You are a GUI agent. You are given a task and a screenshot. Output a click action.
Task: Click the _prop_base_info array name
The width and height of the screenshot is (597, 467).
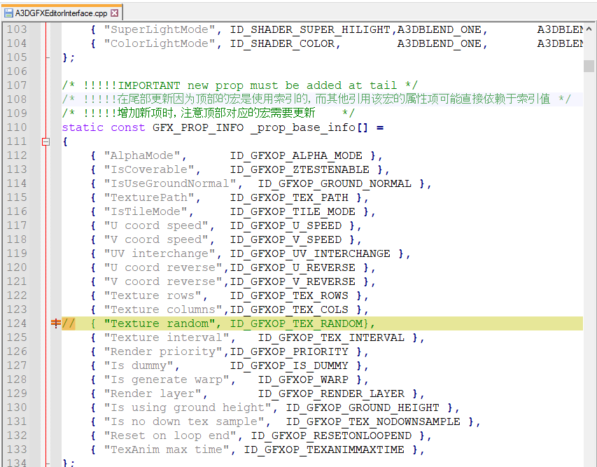coord(303,127)
